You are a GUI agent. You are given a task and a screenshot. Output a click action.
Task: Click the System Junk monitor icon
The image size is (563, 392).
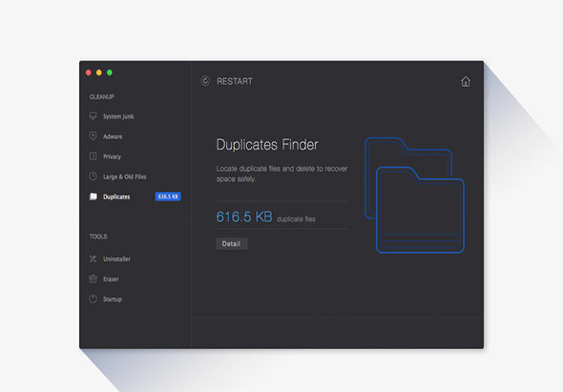point(93,116)
